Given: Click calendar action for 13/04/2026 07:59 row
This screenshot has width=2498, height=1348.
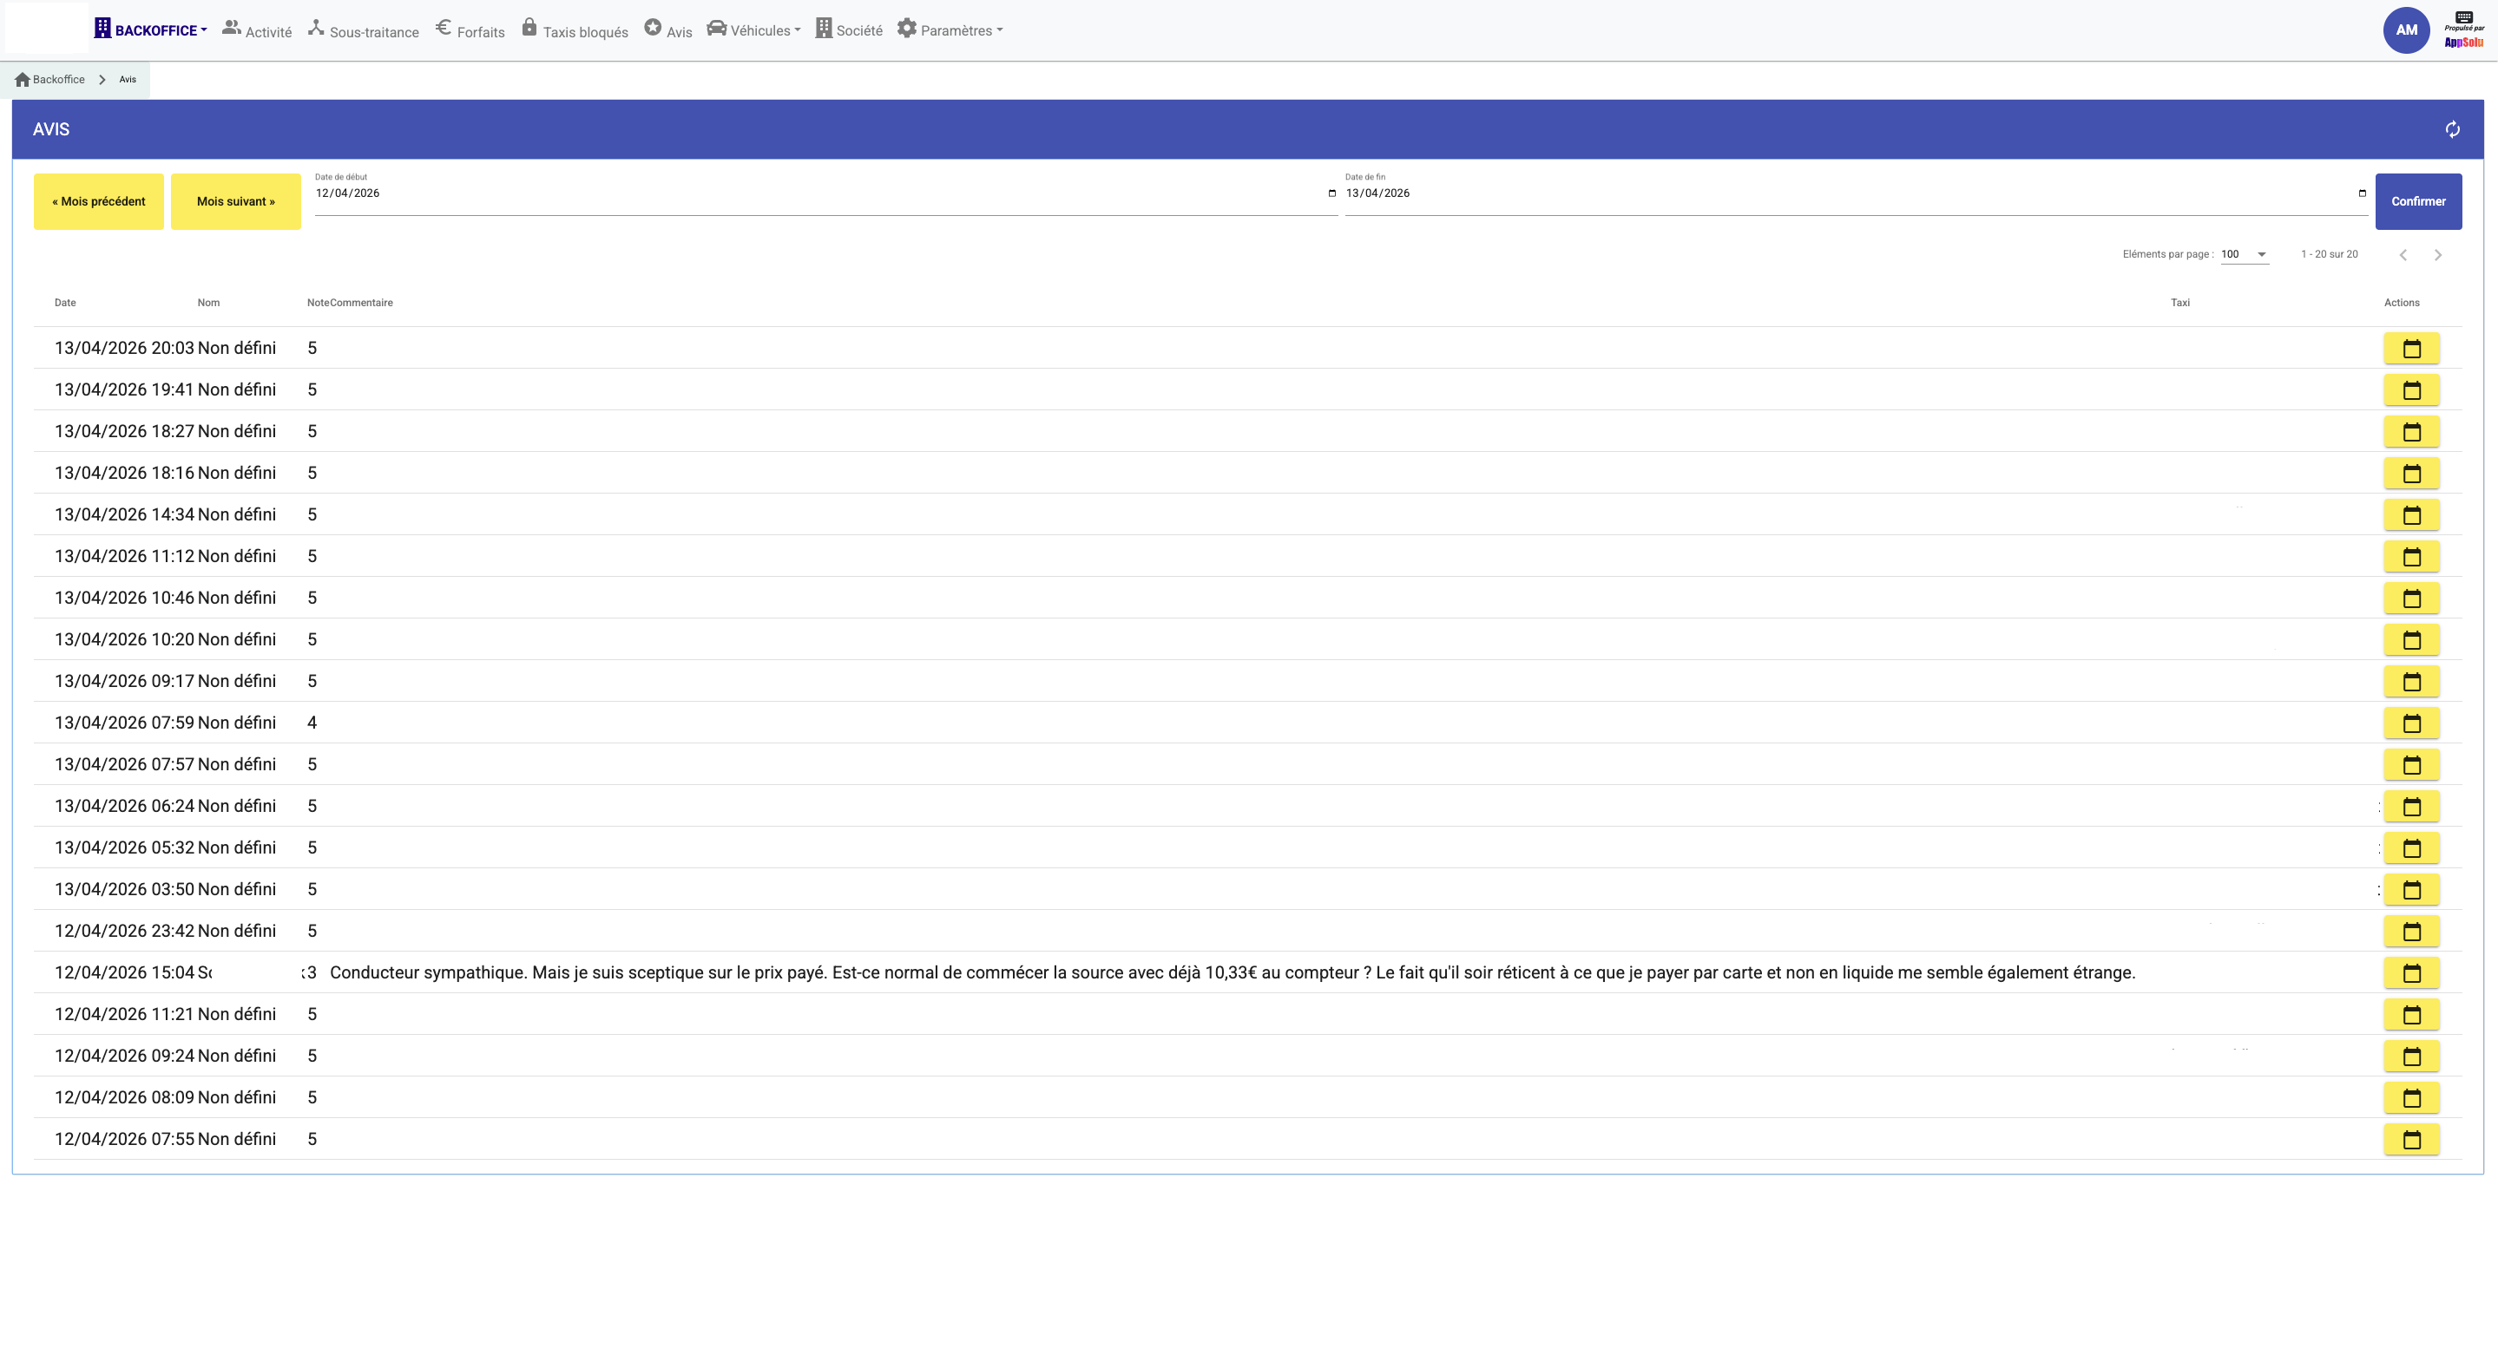Looking at the screenshot, I should (2410, 723).
